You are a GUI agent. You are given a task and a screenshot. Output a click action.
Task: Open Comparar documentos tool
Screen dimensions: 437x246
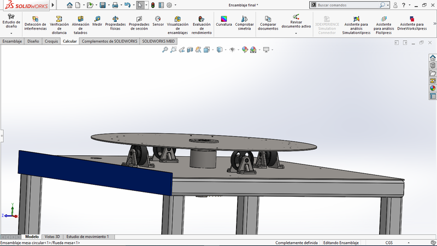pyautogui.click(x=268, y=23)
